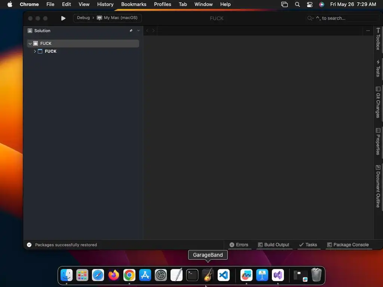The width and height of the screenshot is (383, 287).
Task: Open the Solution pad options chevron
Action: click(x=138, y=31)
